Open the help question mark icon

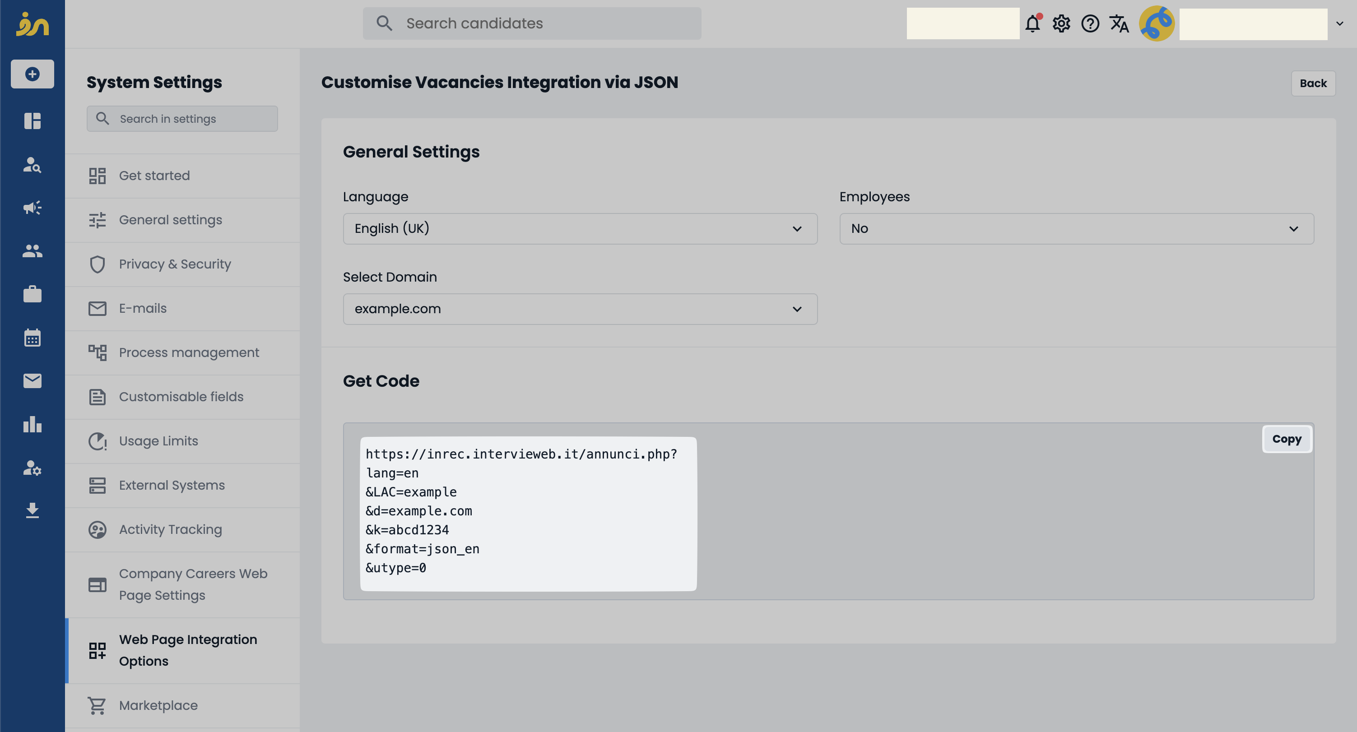coord(1090,24)
